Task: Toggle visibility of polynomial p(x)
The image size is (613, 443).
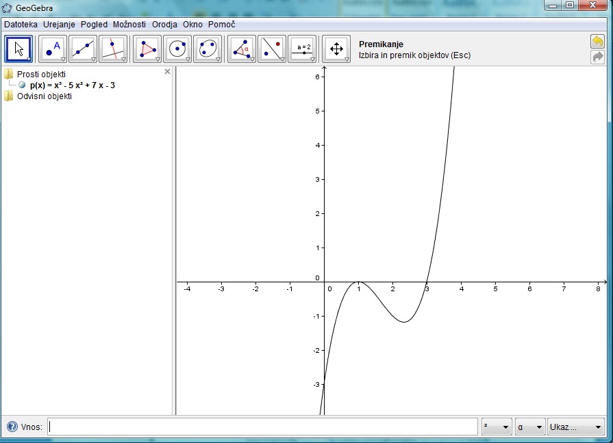Action: (x=23, y=85)
